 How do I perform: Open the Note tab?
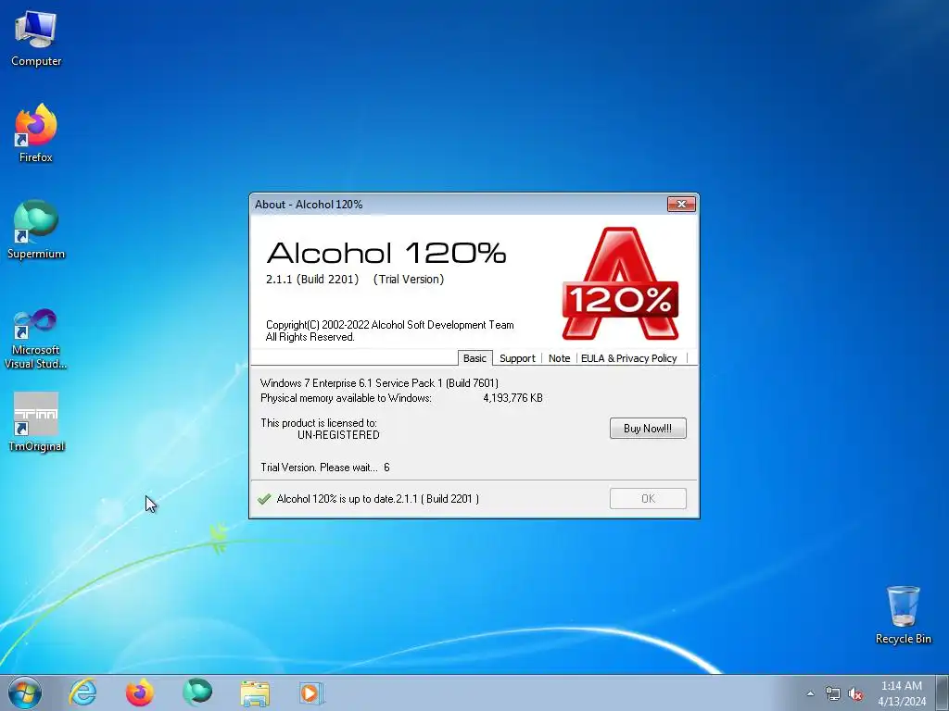[x=559, y=358]
